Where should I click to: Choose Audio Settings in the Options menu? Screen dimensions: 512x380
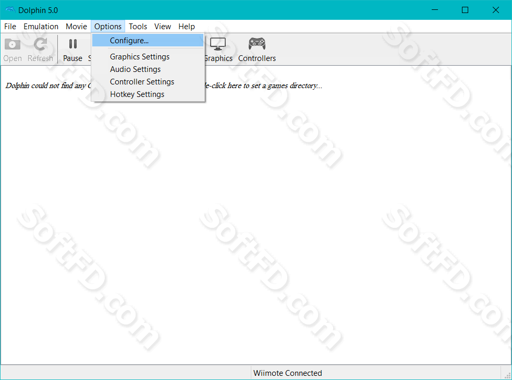tap(148, 69)
